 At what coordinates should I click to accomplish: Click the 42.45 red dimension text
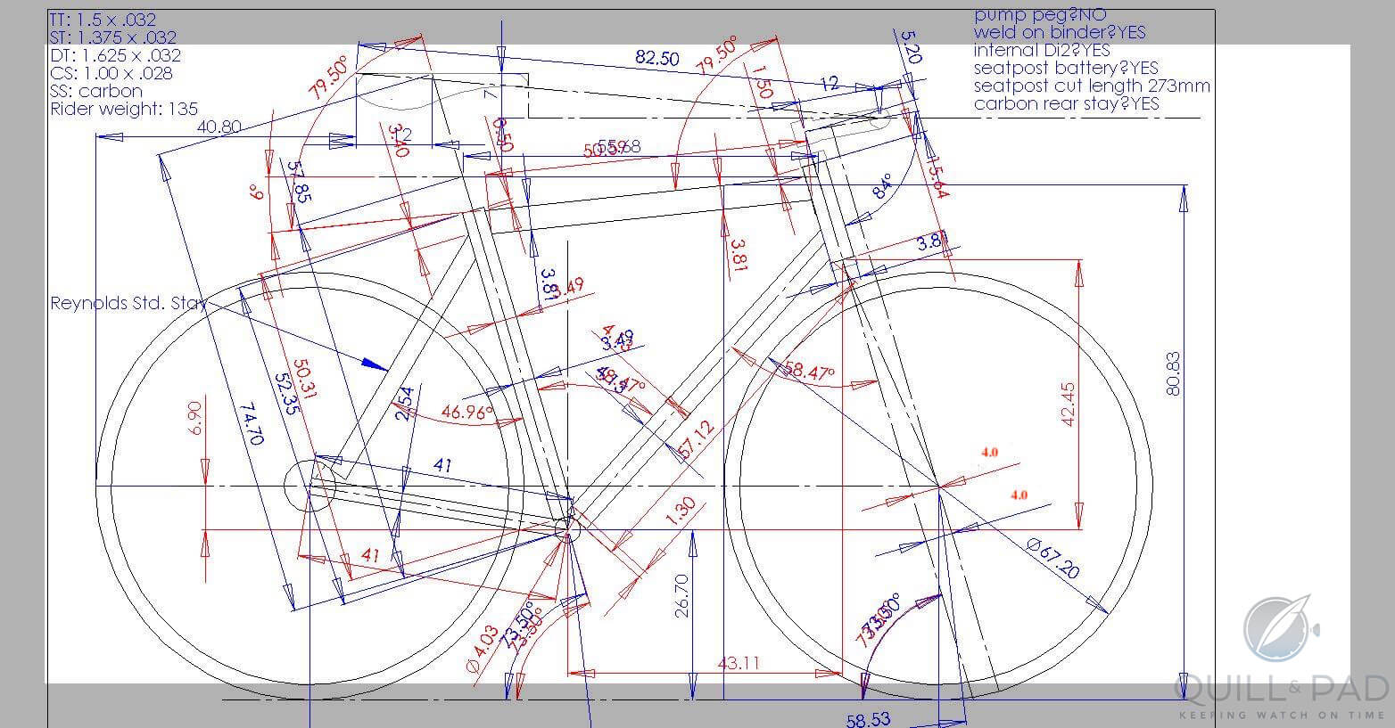click(x=1069, y=405)
